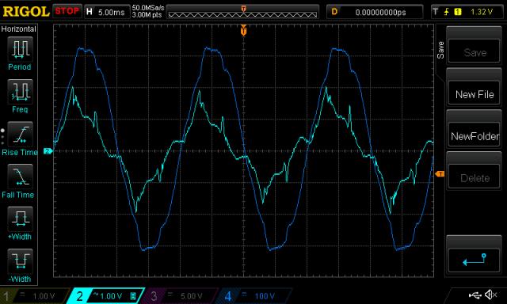The image size is (507, 304).
Task: Open the delay 0.00000000ps field
Action: pos(375,12)
